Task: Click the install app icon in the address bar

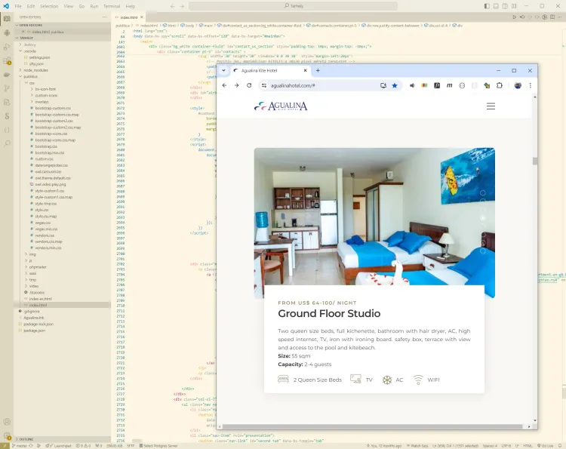Action: click(383, 85)
